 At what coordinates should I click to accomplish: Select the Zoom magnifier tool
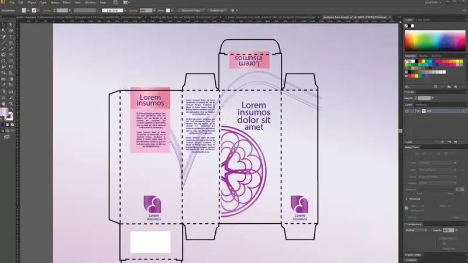(x=11, y=103)
